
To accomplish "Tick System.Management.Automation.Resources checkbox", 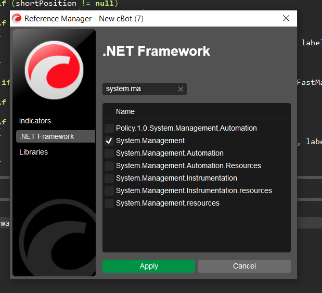I will 109,166.
